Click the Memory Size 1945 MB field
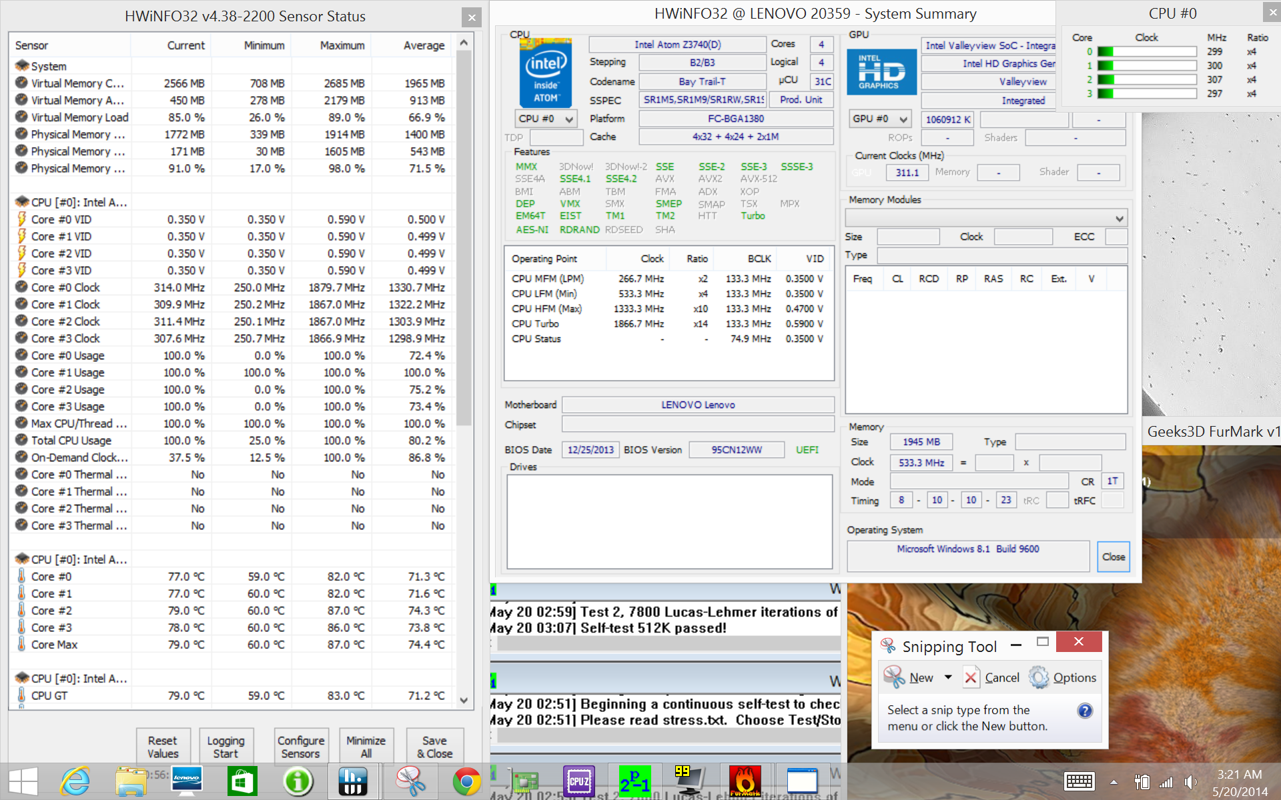1281x800 pixels. click(x=921, y=442)
